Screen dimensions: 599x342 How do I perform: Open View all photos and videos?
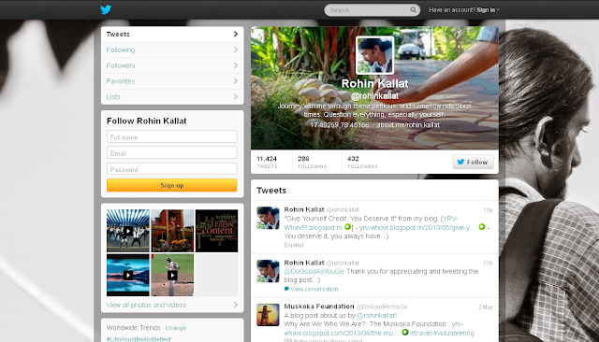[x=146, y=305]
